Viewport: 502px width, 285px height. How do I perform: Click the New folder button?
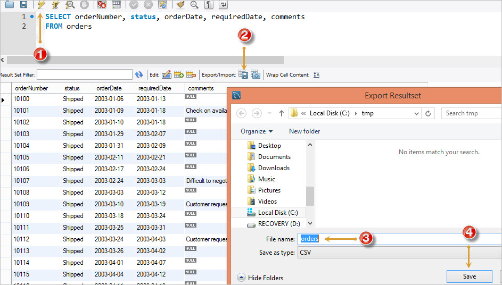(x=305, y=131)
